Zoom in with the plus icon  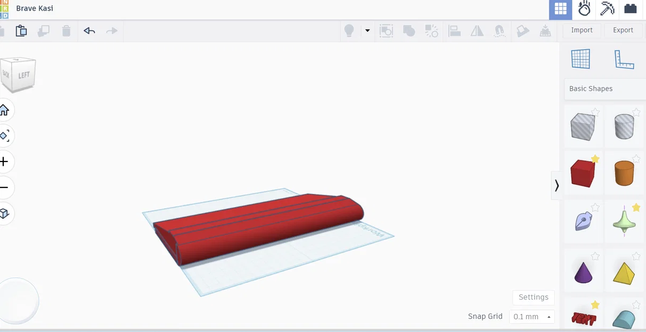tap(4, 161)
